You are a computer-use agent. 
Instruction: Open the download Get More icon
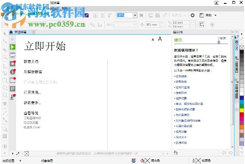pos(12,97)
